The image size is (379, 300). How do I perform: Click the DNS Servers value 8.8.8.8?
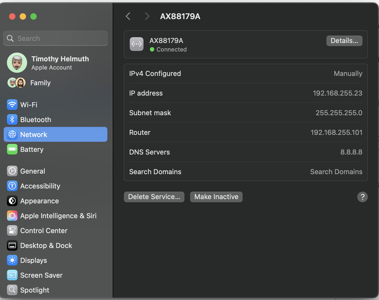pos(351,152)
